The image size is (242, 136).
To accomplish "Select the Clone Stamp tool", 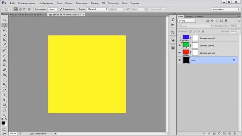I will (4, 60).
